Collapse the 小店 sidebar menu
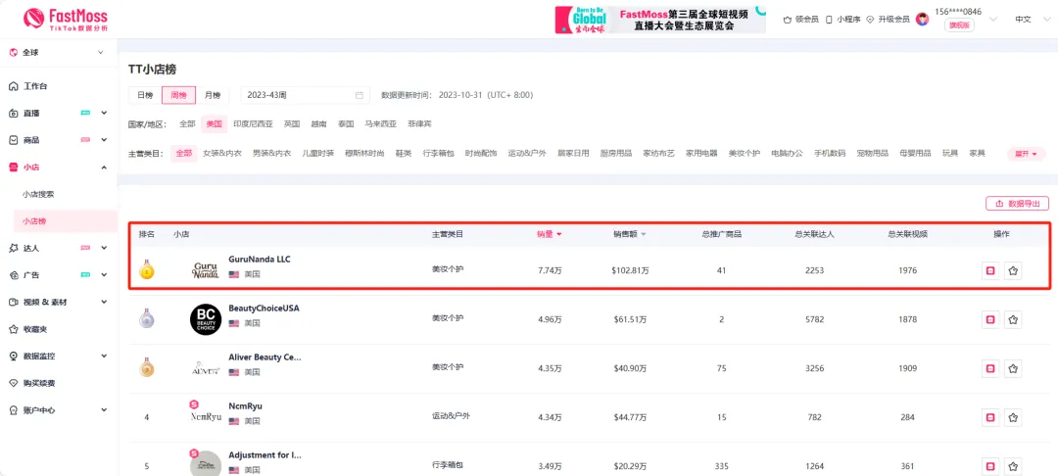The height and width of the screenshot is (476, 1058). click(x=104, y=167)
